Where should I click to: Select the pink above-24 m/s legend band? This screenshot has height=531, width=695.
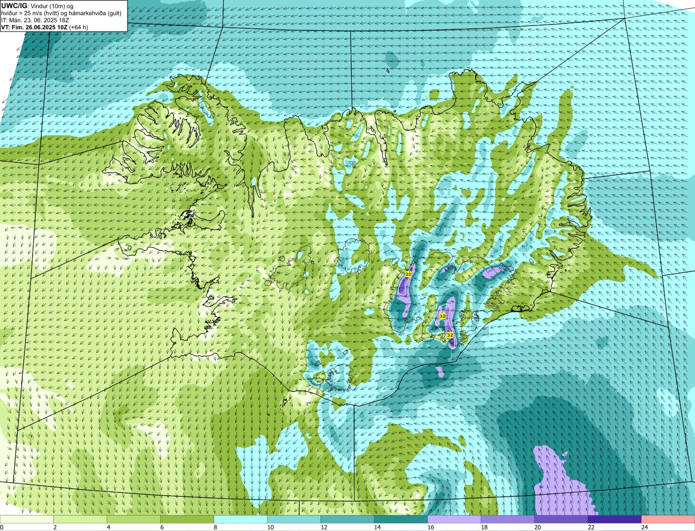668,519
